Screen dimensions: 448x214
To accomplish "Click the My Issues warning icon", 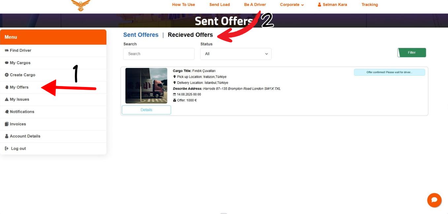I will 7,99.
